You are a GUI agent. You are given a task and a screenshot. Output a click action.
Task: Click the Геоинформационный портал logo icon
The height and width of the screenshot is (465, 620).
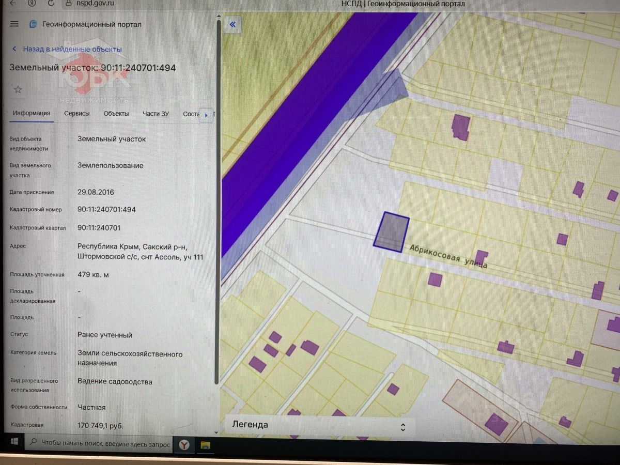(x=33, y=24)
